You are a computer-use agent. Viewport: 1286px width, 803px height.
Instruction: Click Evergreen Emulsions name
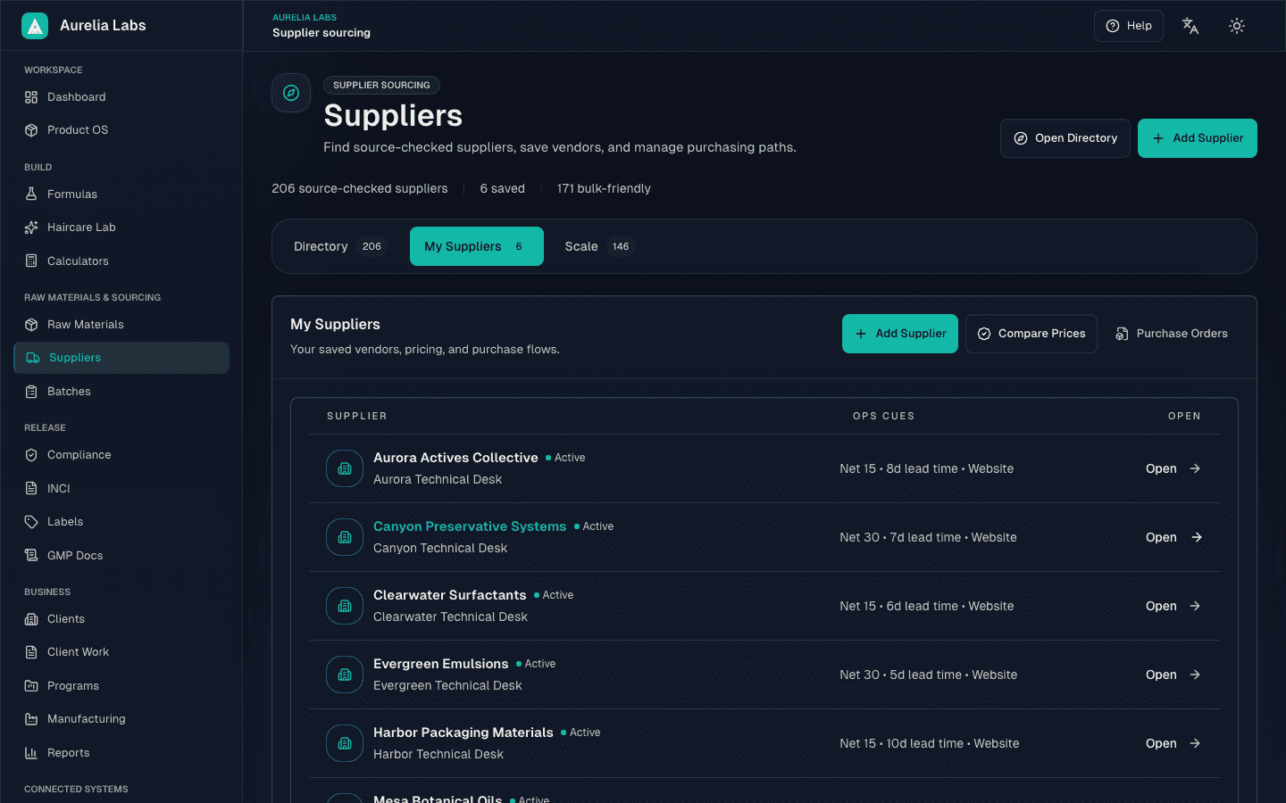click(441, 664)
